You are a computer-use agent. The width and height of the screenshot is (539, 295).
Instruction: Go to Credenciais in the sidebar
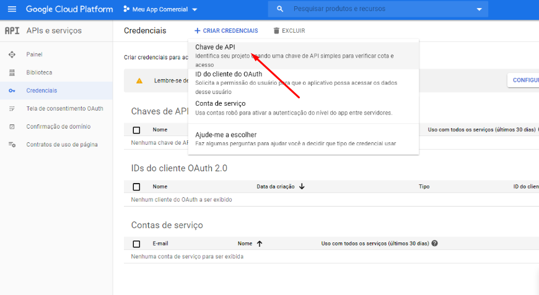point(42,90)
